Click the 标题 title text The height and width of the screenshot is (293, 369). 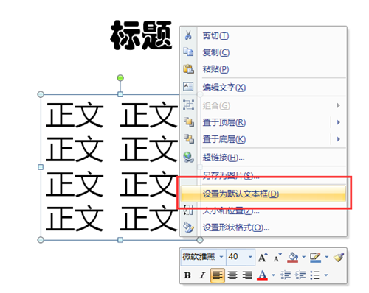[x=141, y=35]
